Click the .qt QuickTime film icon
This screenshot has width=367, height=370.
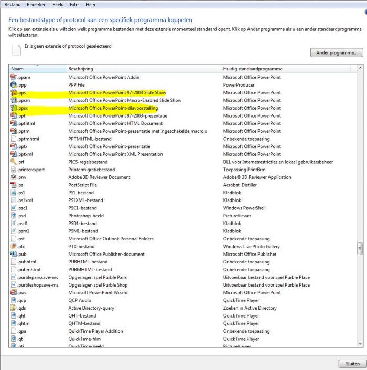point(14,339)
